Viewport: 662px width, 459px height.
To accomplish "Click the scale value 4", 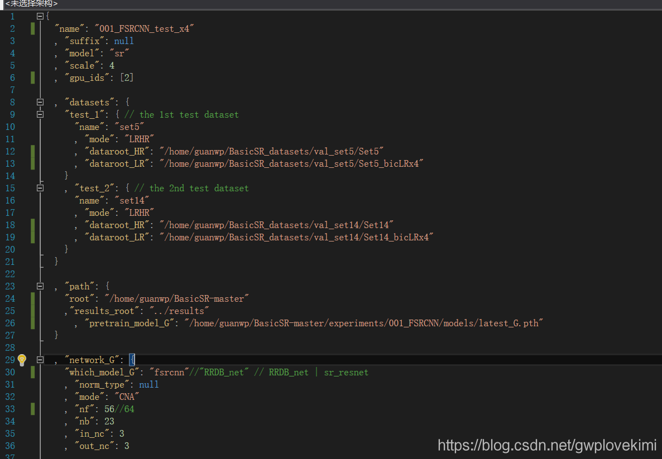I will [x=112, y=65].
